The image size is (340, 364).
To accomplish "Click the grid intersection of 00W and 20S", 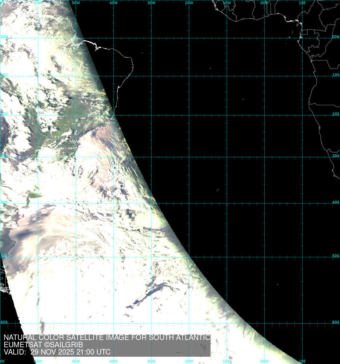I will point(264,115).
